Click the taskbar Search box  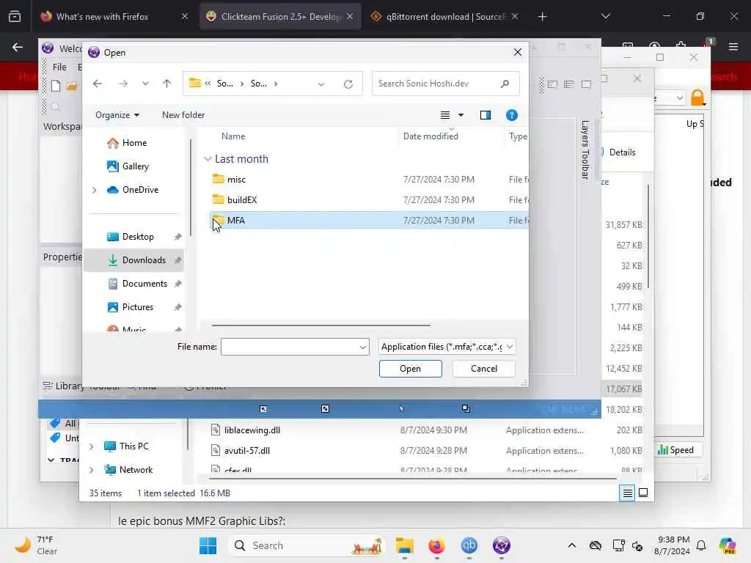tap(307, 545)
